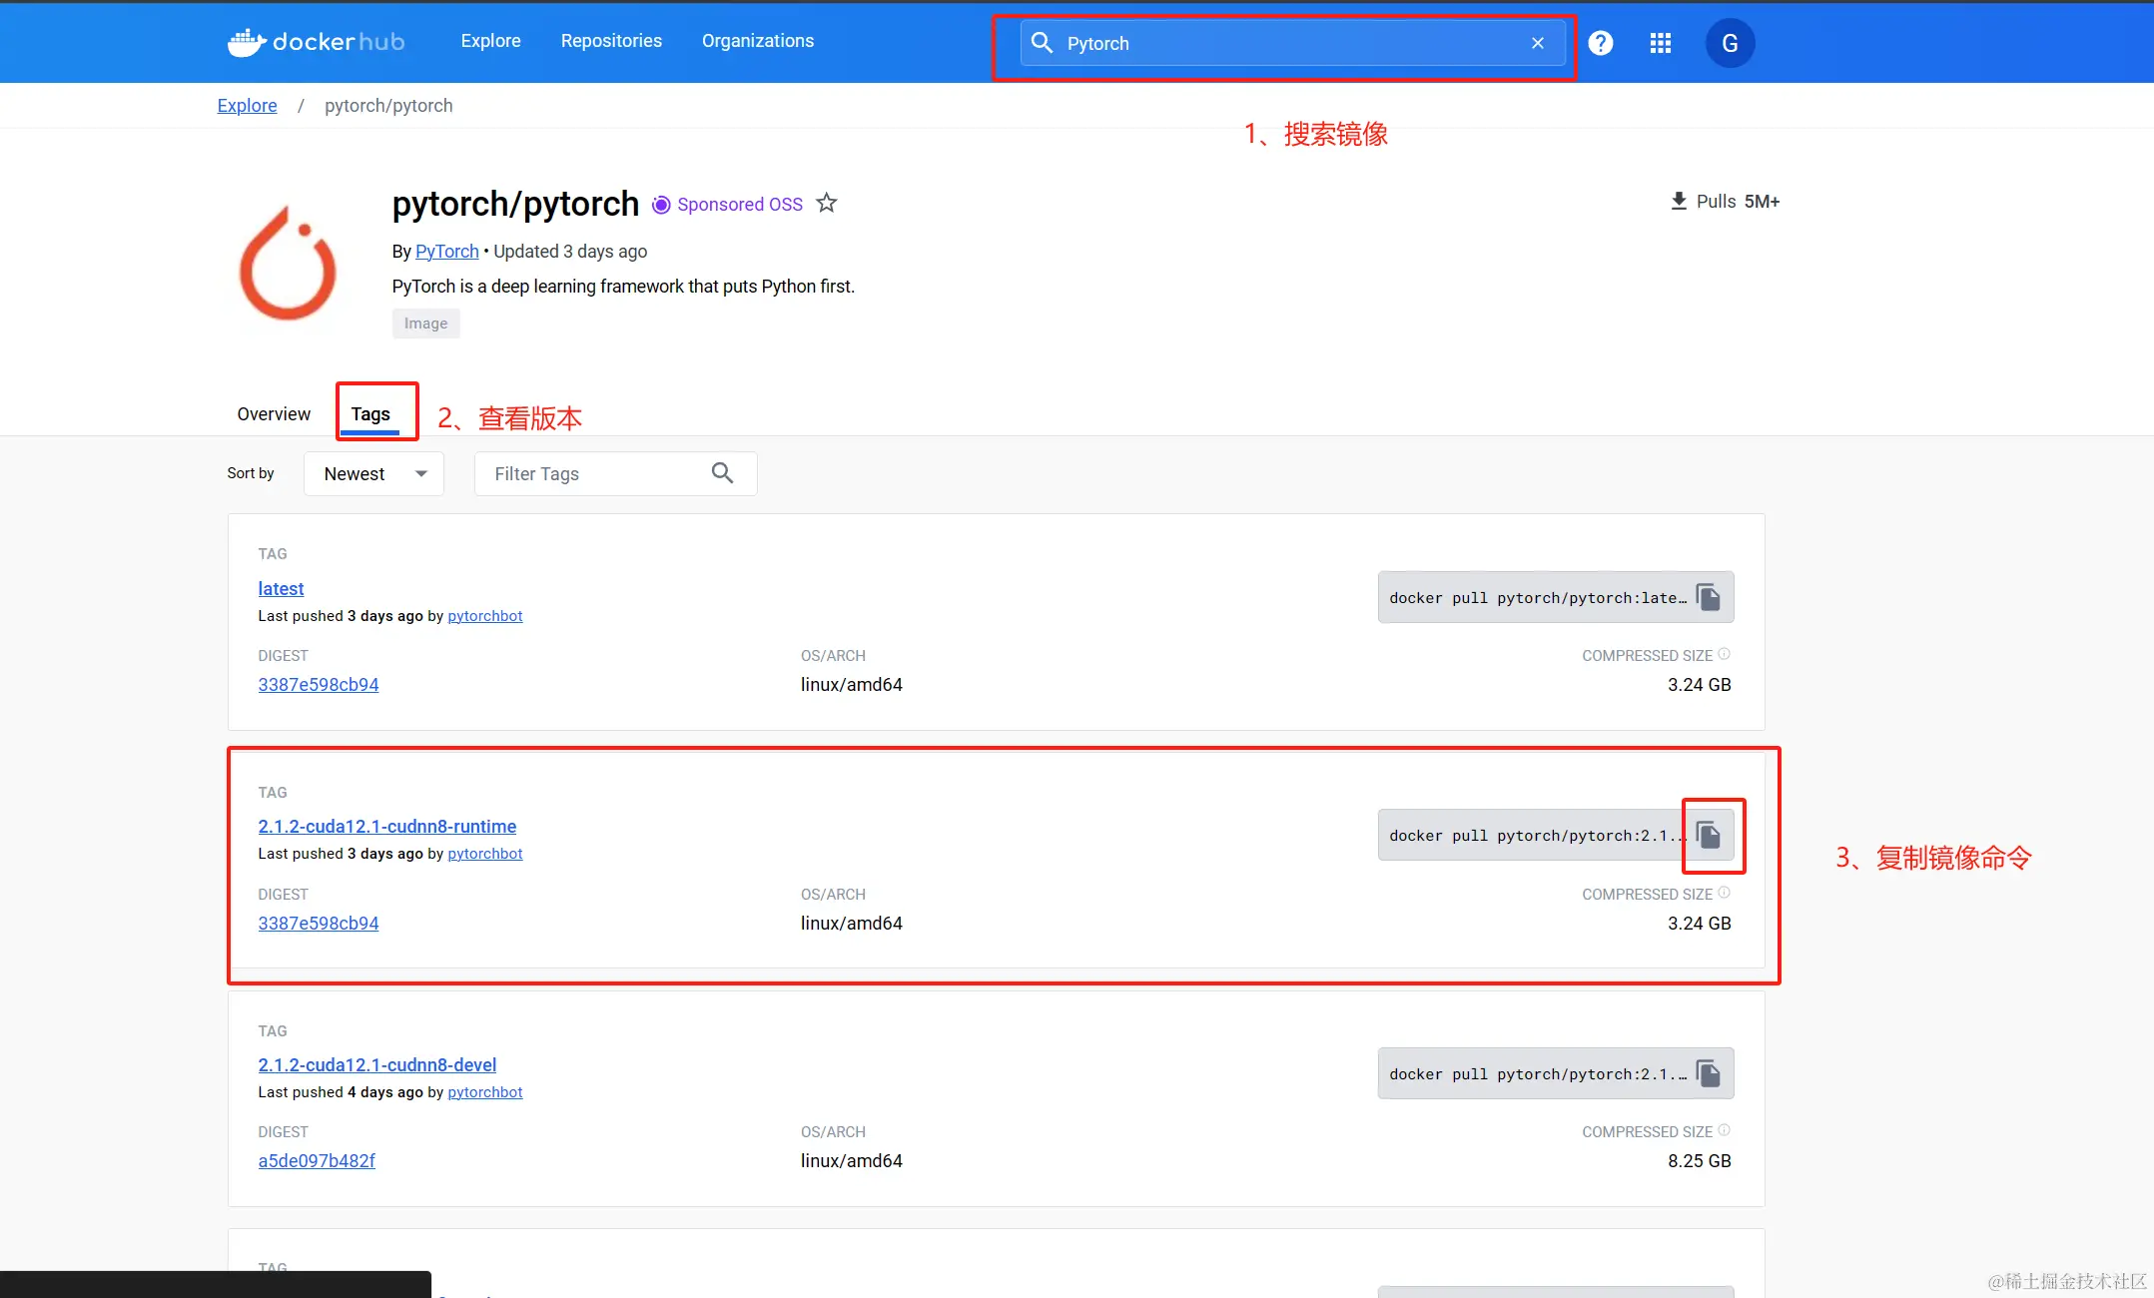Star the pytorch/pytorch repository
This screenshot has height=1298, width=2154.
[826, 204]
